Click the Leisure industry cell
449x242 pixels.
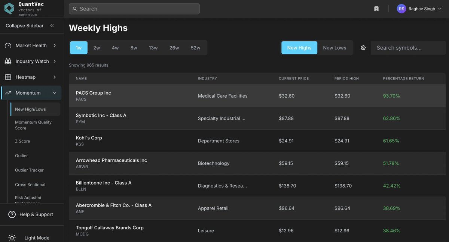pyautogui.click(x=206, y=231)
